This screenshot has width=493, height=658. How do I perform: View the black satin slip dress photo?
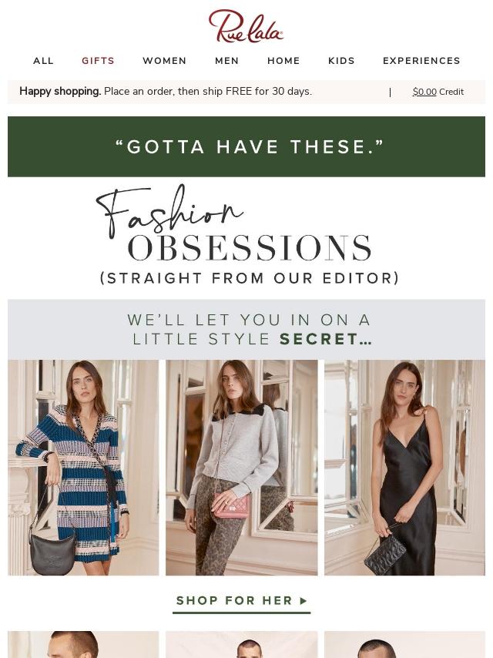coord(405,468)
